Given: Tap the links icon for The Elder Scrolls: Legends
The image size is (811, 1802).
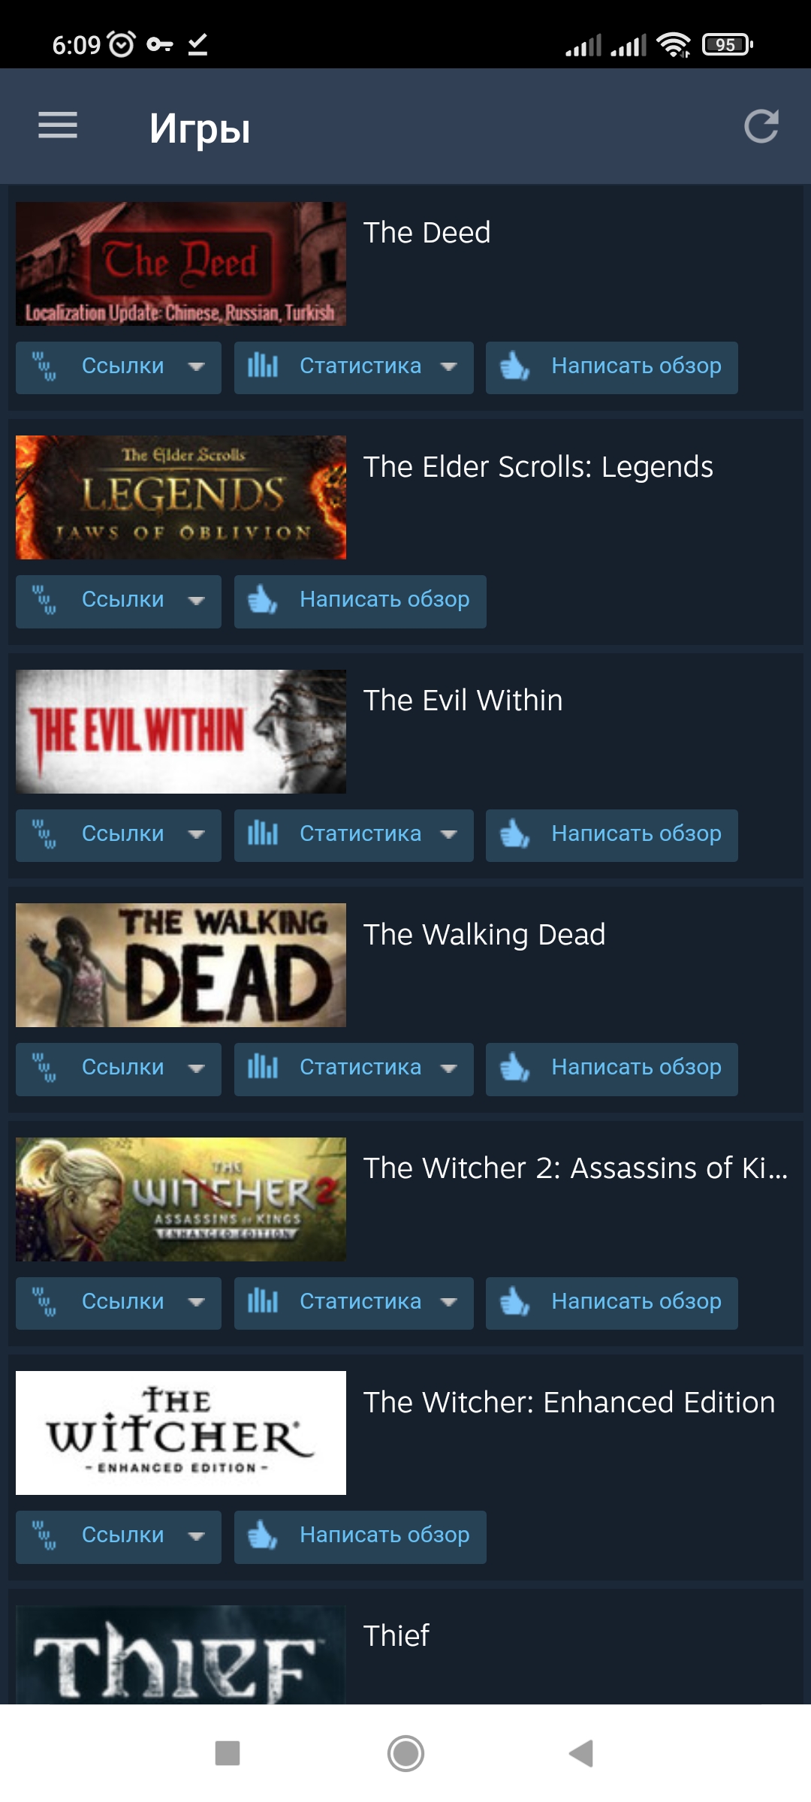Looking at the screenshot, I should (x=44, y=601).
